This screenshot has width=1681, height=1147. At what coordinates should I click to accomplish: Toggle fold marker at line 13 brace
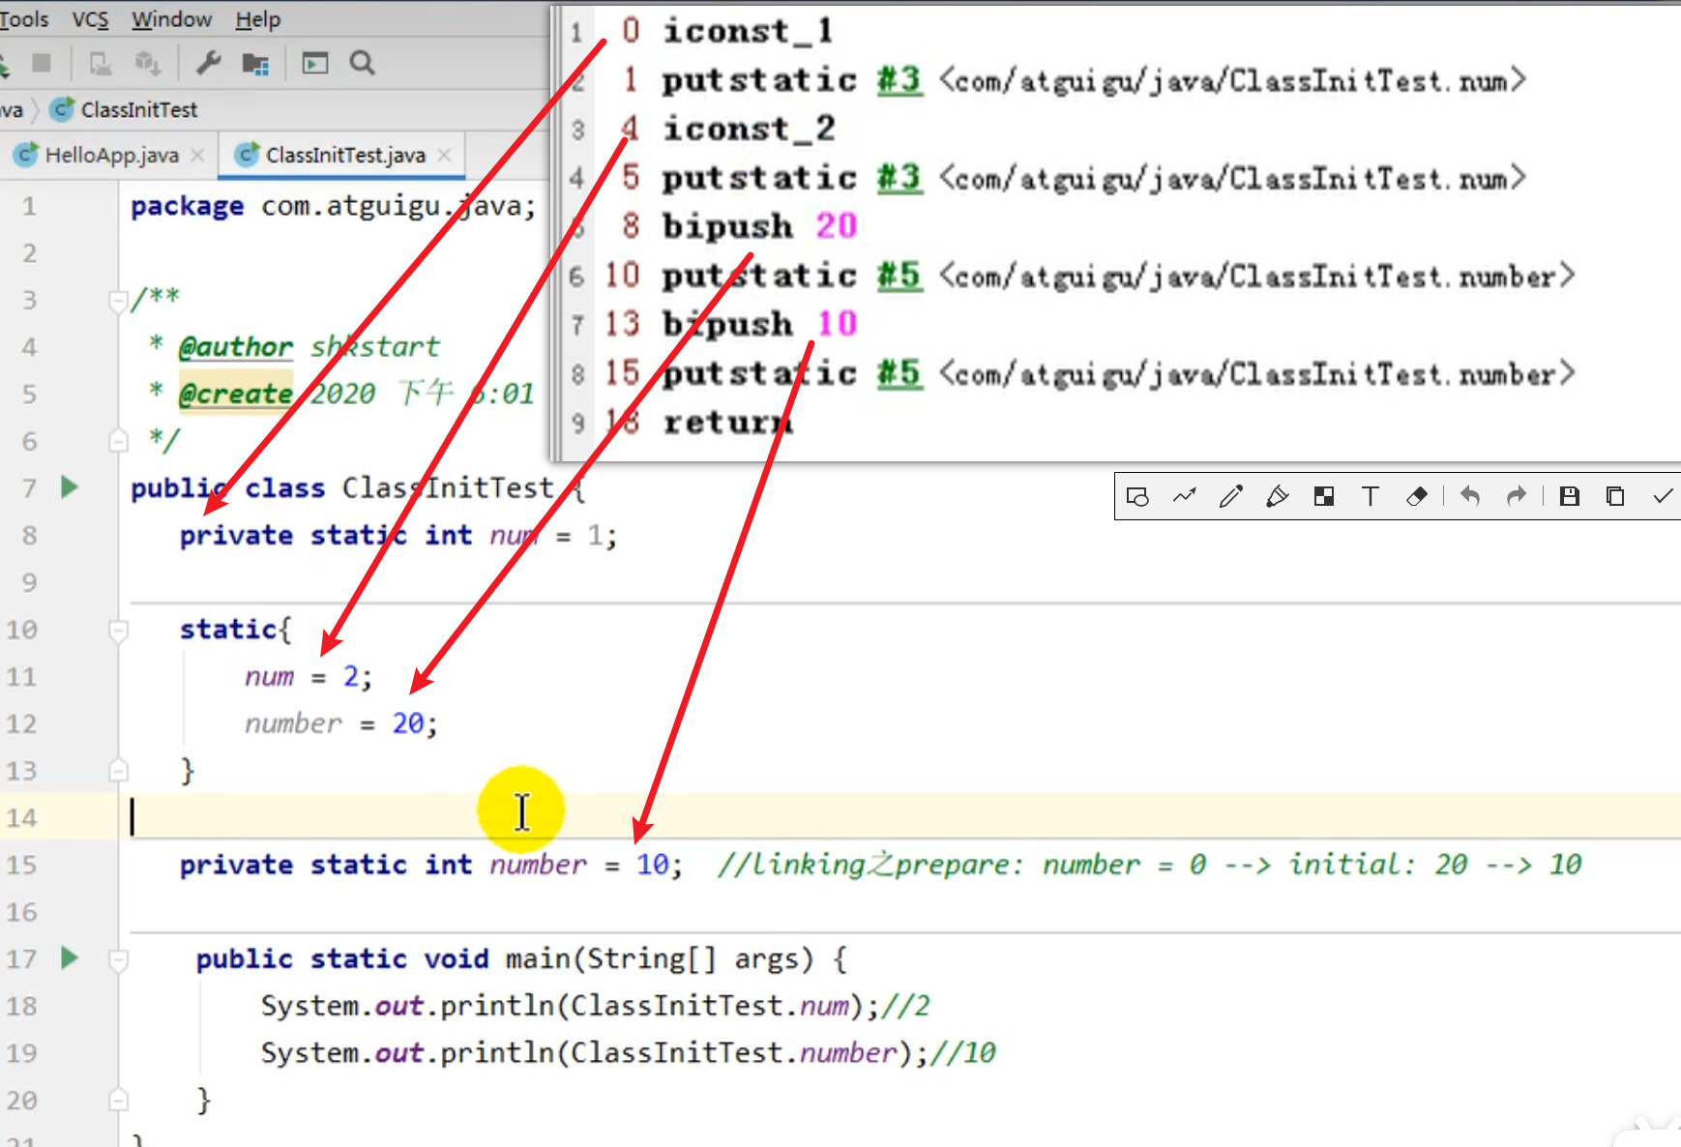point(118,771)
